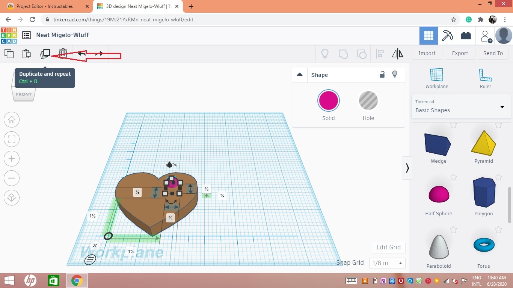
Task: Click the Import button
Action: tap(427, 53)
